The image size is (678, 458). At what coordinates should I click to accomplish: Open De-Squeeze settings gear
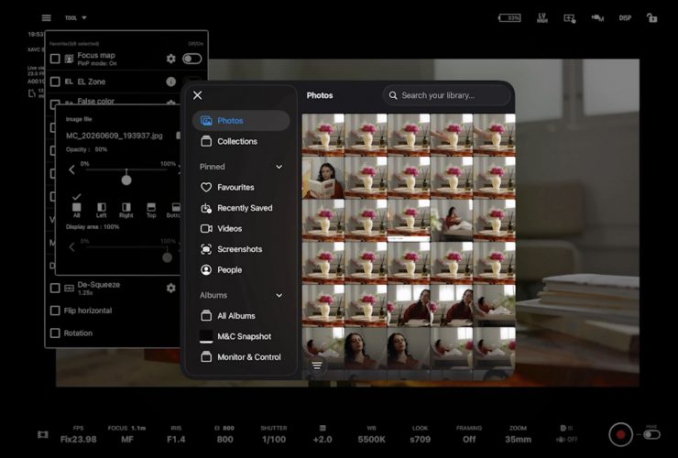point(170,288)
